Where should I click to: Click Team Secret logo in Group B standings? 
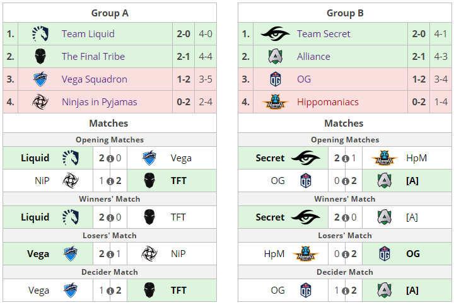(x=276, y=34)
